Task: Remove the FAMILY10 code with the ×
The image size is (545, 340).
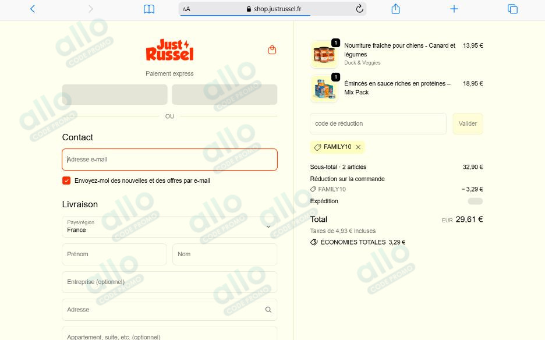Action: pos(358,147)
